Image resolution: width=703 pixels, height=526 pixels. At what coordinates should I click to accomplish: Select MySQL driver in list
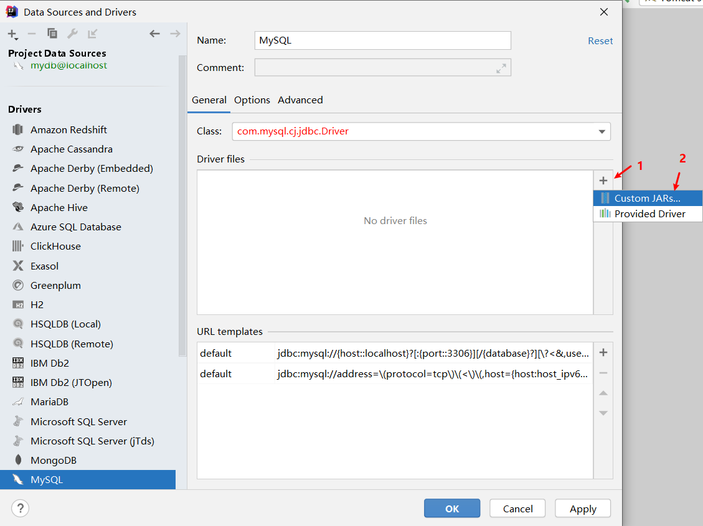point(88,479)
